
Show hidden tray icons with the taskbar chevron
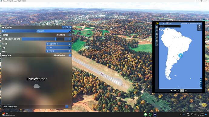coord(181,114)
